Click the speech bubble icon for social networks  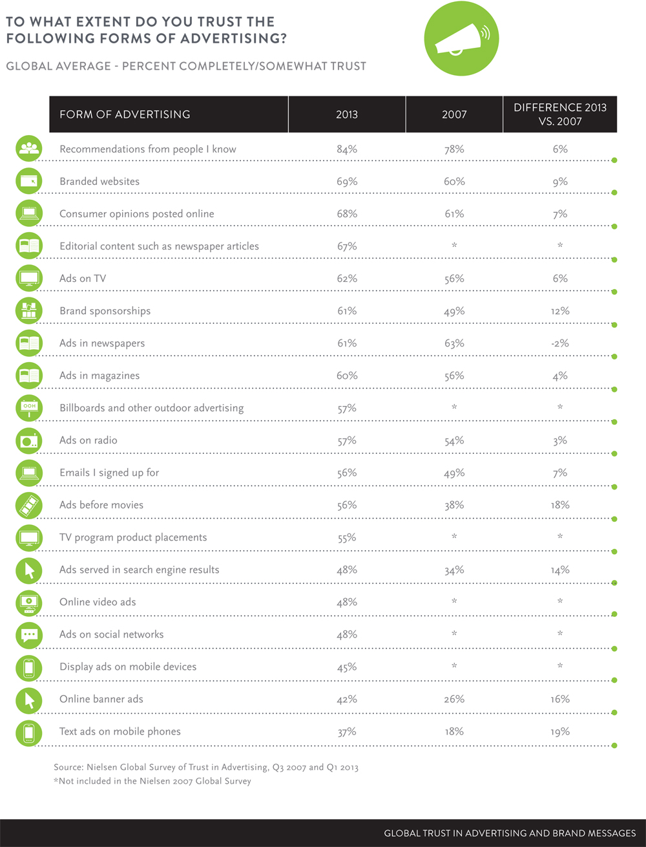29,635
